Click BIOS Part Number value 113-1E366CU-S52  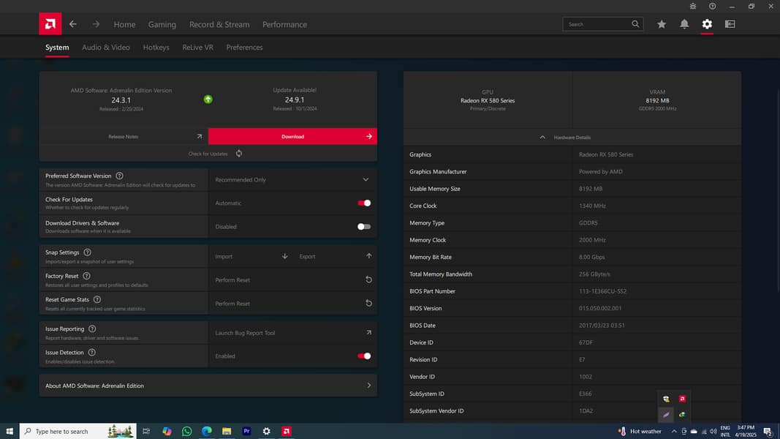[x=602, y=291]
